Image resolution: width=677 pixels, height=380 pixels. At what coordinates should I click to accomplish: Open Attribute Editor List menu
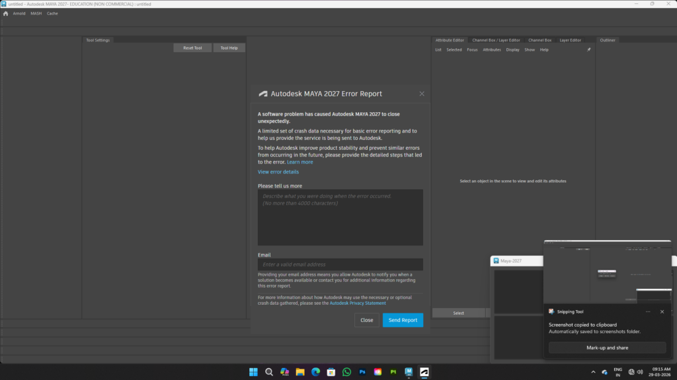438,49
